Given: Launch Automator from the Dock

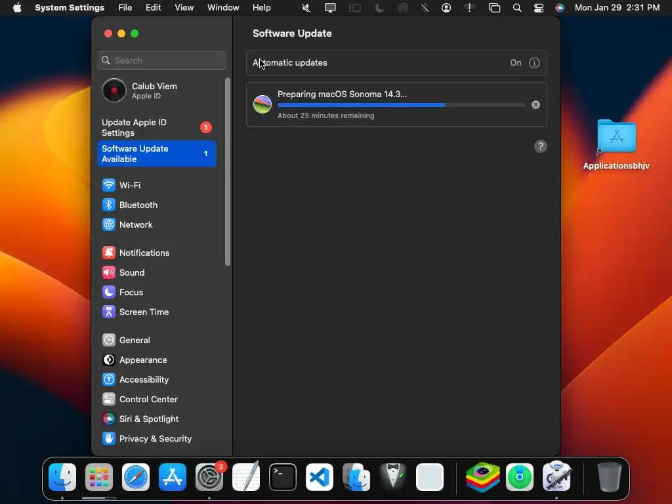Looking at the screenshot, I should 556,477.
